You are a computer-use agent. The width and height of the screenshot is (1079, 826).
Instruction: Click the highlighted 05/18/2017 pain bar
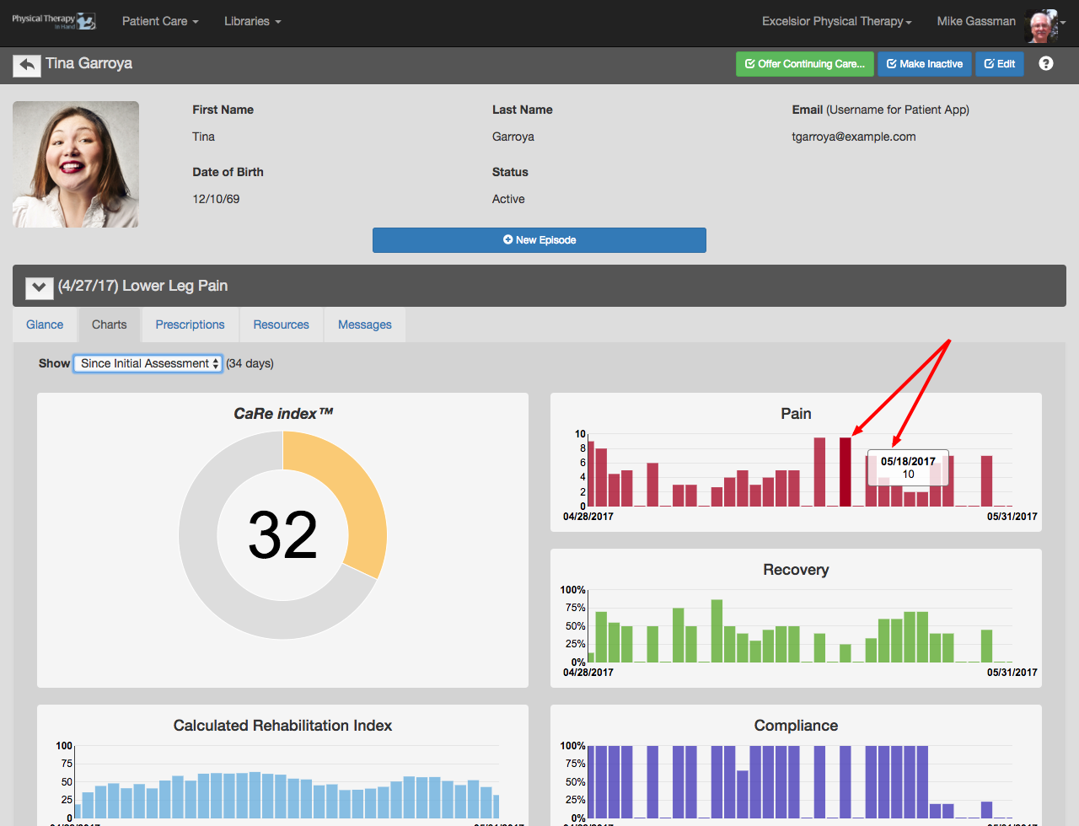(845, 472)
